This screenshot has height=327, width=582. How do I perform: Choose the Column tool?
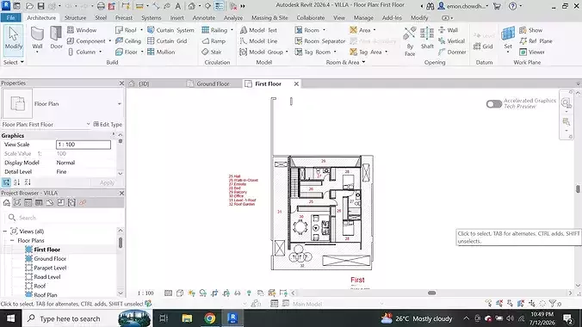[82, 52]
